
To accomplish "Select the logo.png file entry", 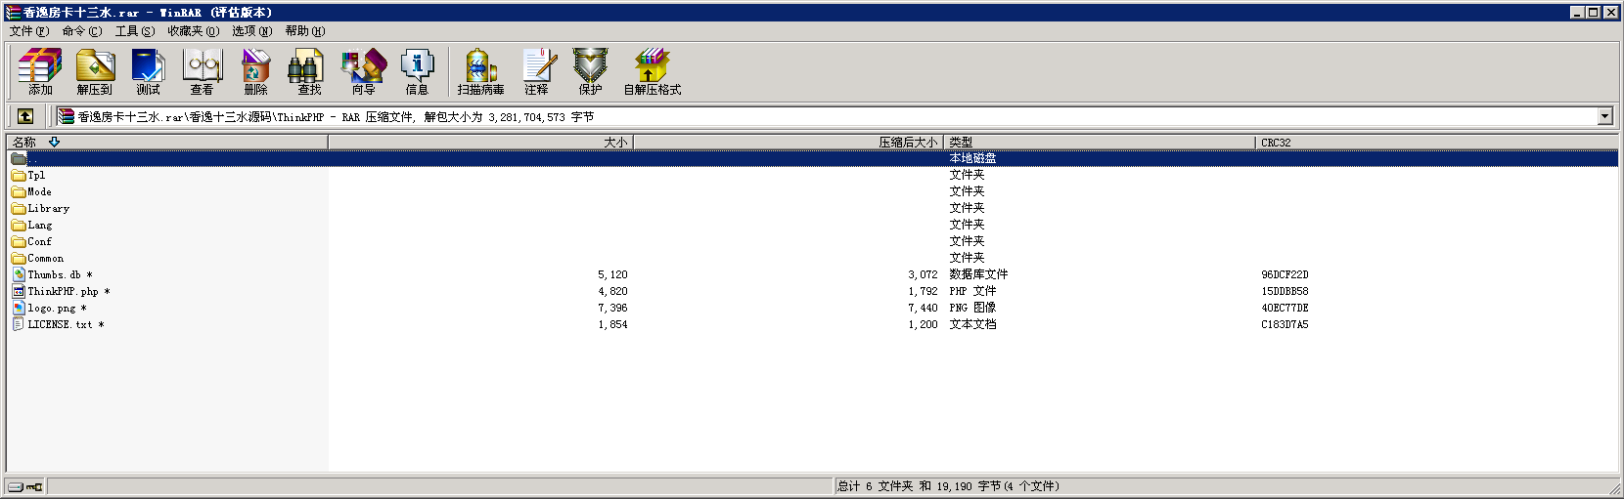I will tap(51, 309).
